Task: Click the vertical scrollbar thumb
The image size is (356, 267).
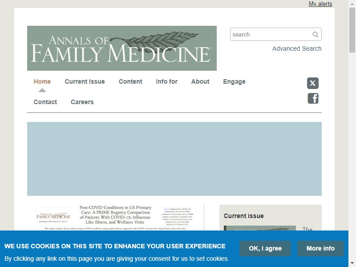Action: pyautogui.click(x=352, y=30)
